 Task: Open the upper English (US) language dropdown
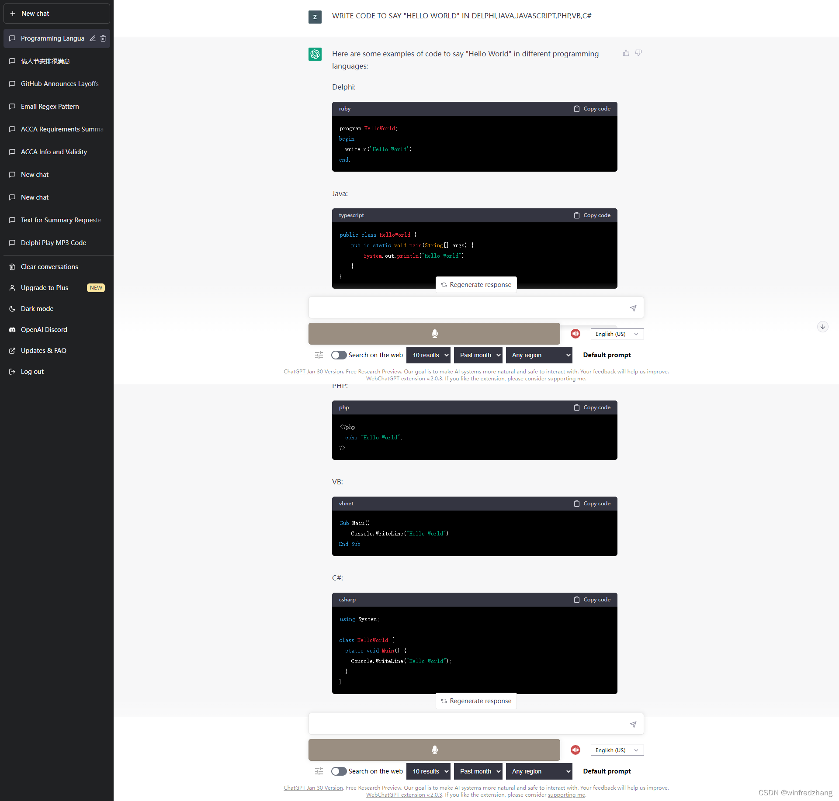(617, 334)
